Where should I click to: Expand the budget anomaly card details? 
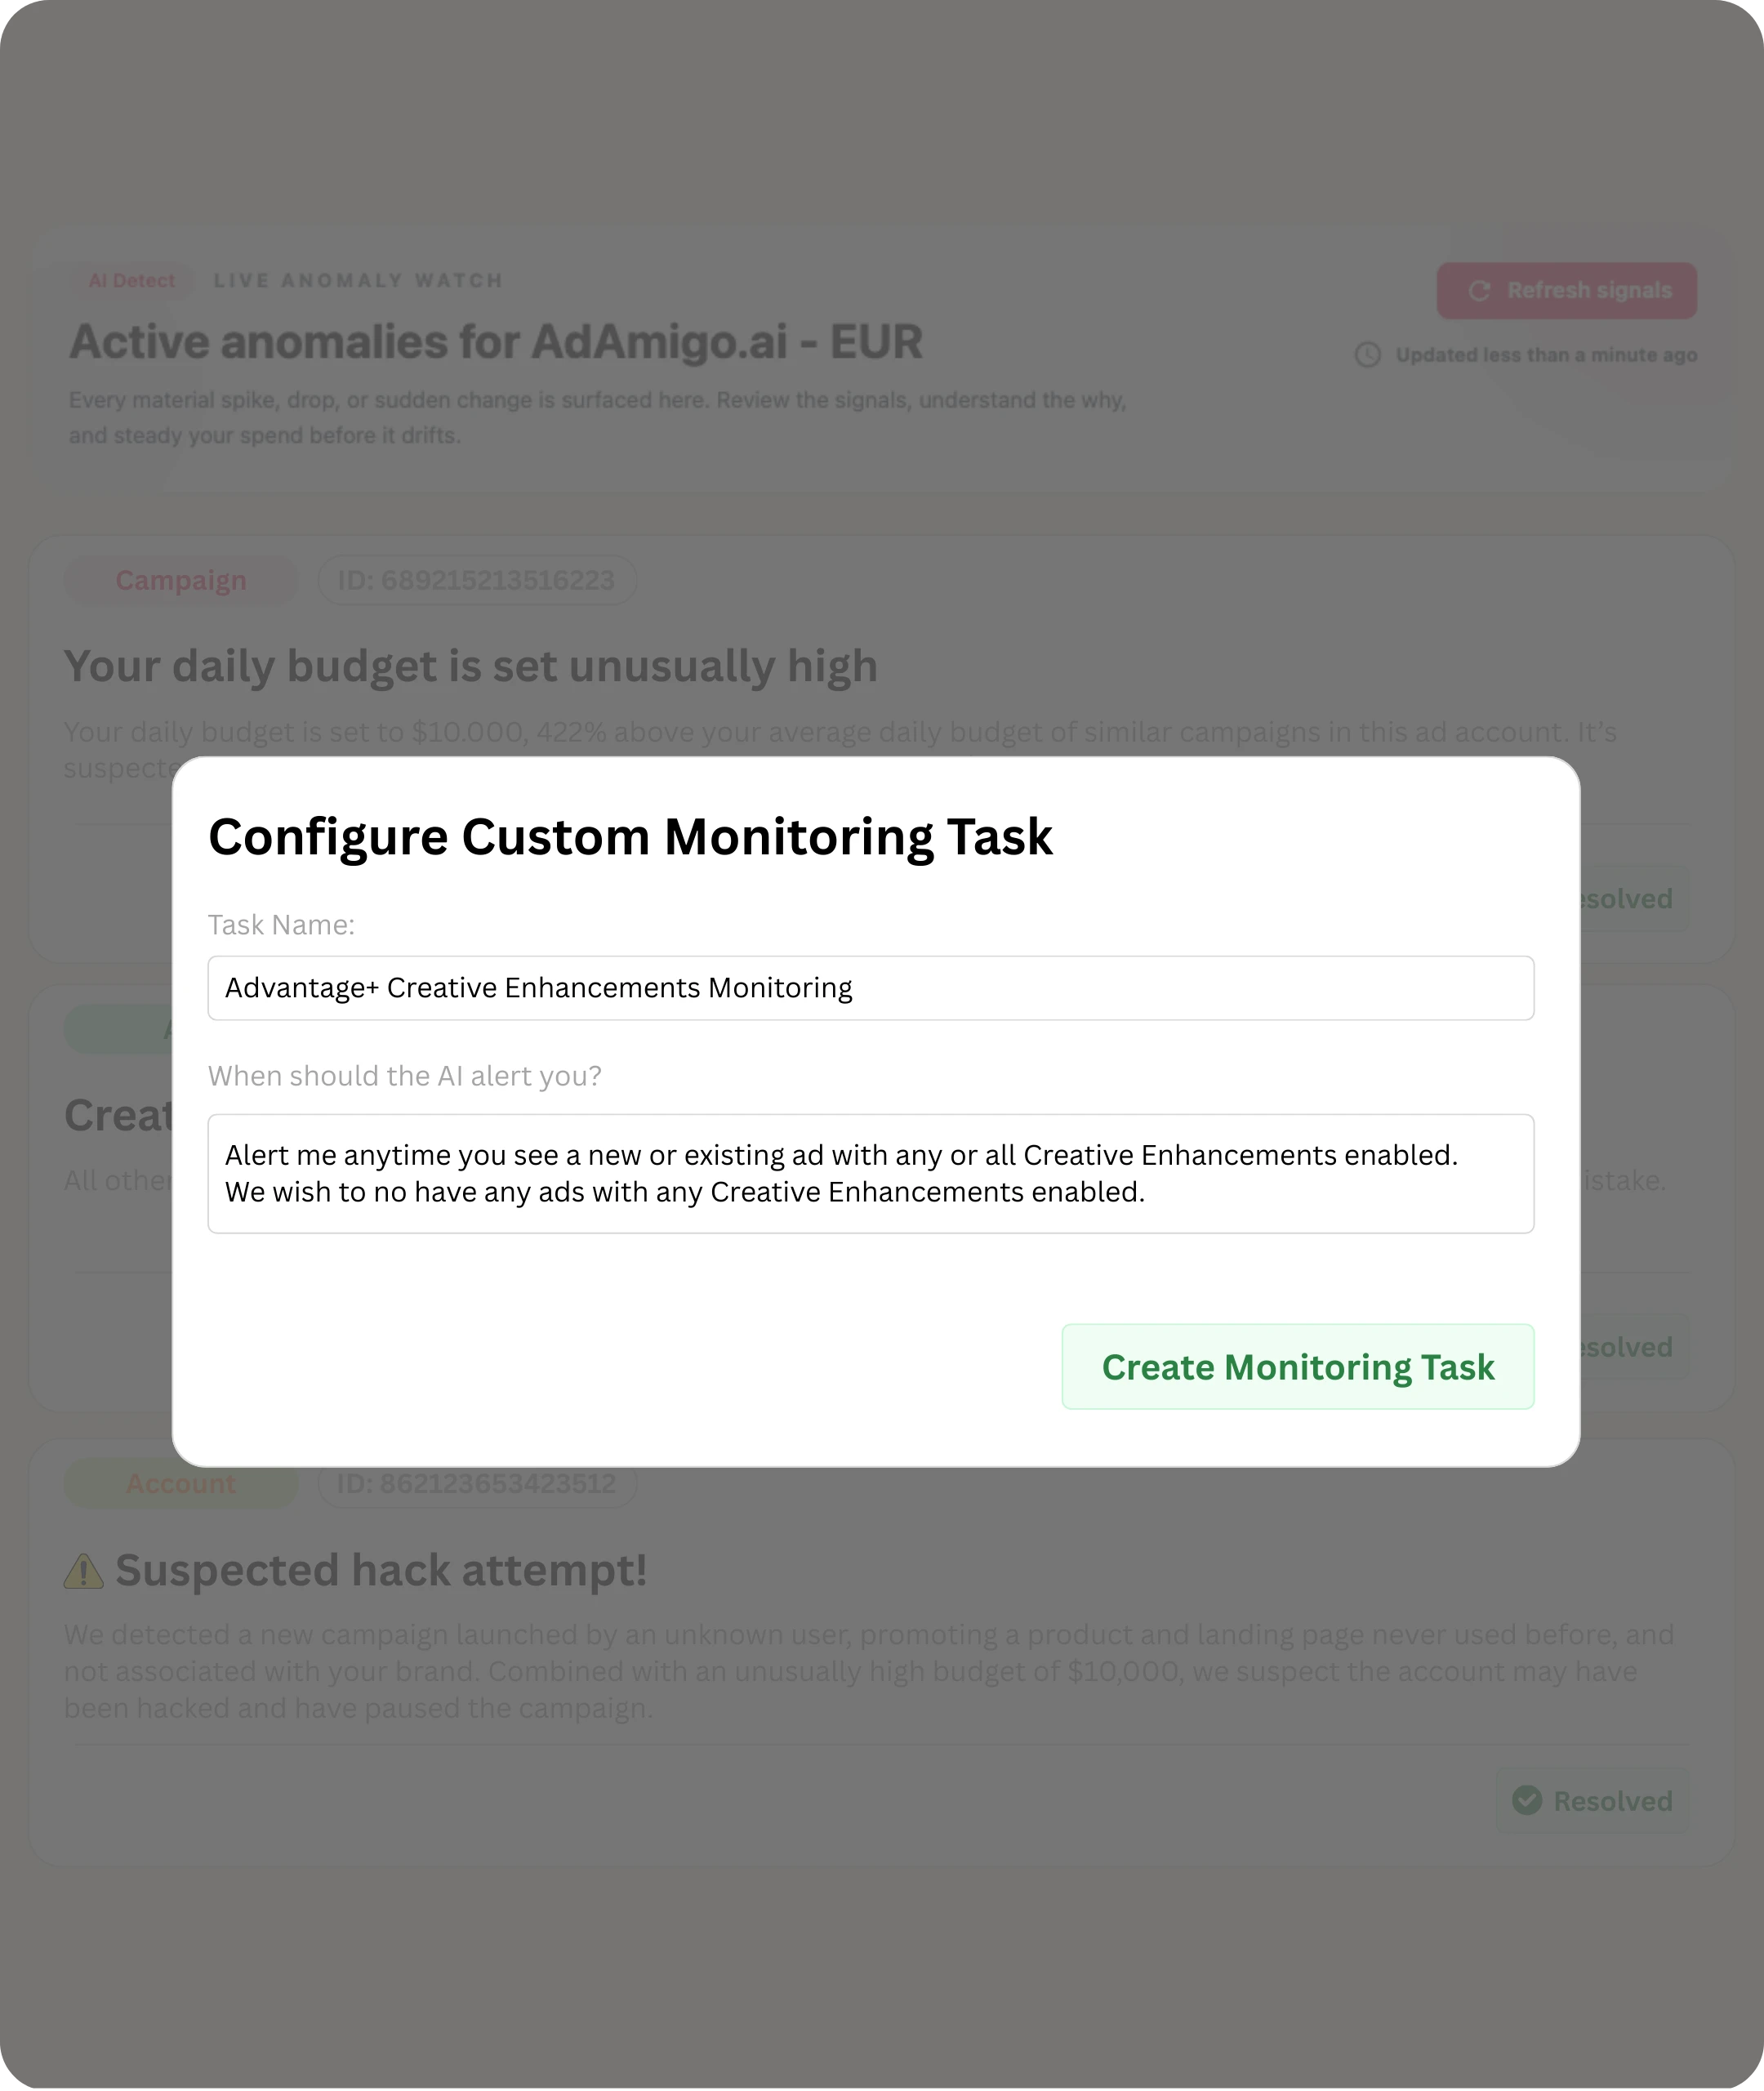click(x=470, y=664)
